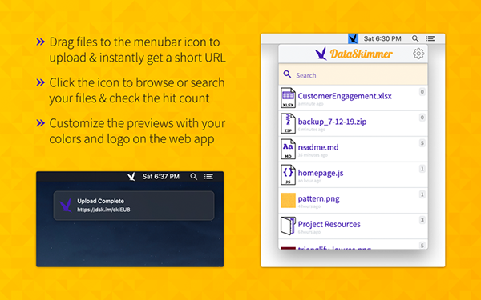
Task: Click the JS file icon for homepage
Action: click(x=288, y=174)
